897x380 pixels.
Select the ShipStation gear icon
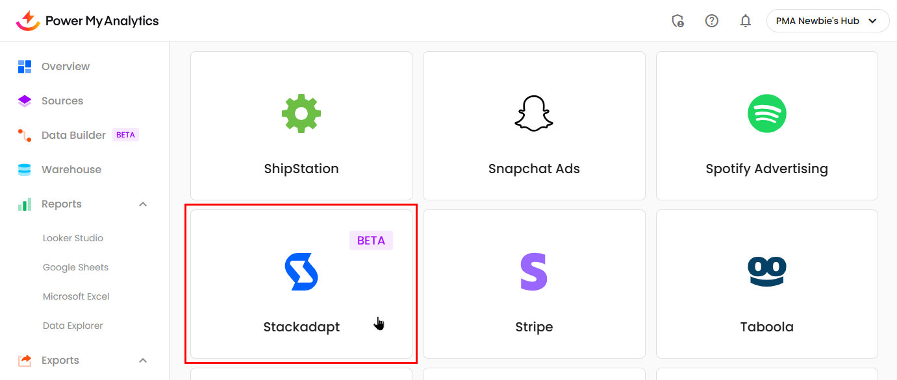point(301,113)
